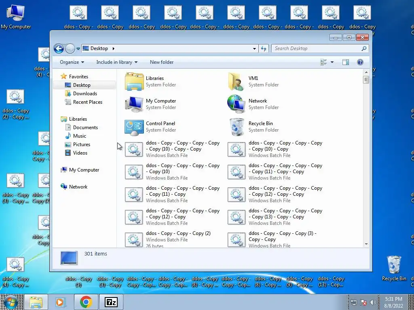The image size is (414, 310).
Task: Open the Explorer help icon
Action: (360, 62)
